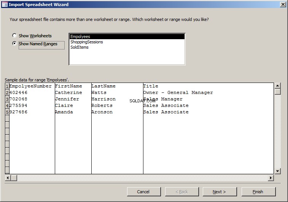Click the EmpolyeeNumber column header cell
The height and width of the screenshot is (202, 288).
[x=32, y=86]
